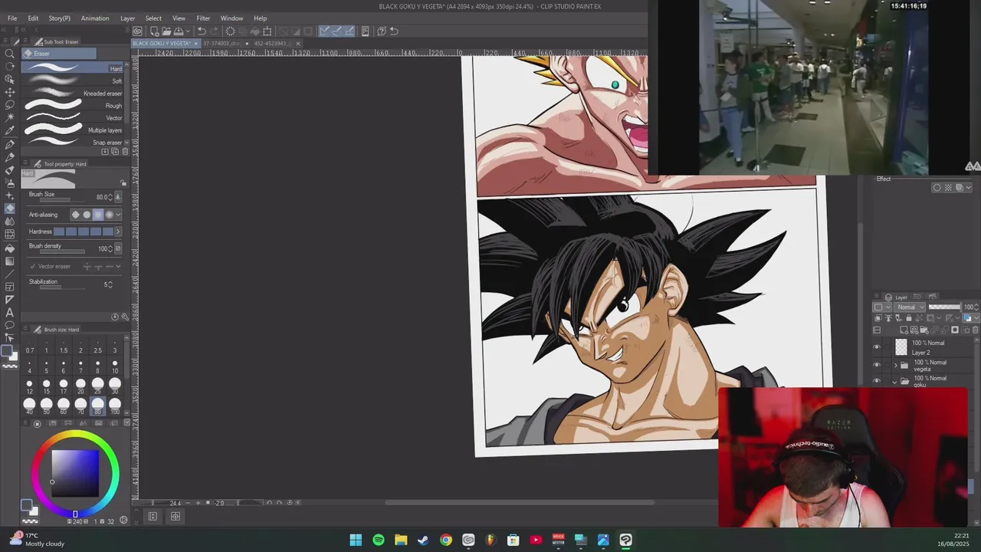Select the Fill bucket tool
981x552 pixels.
click(10, 248)
